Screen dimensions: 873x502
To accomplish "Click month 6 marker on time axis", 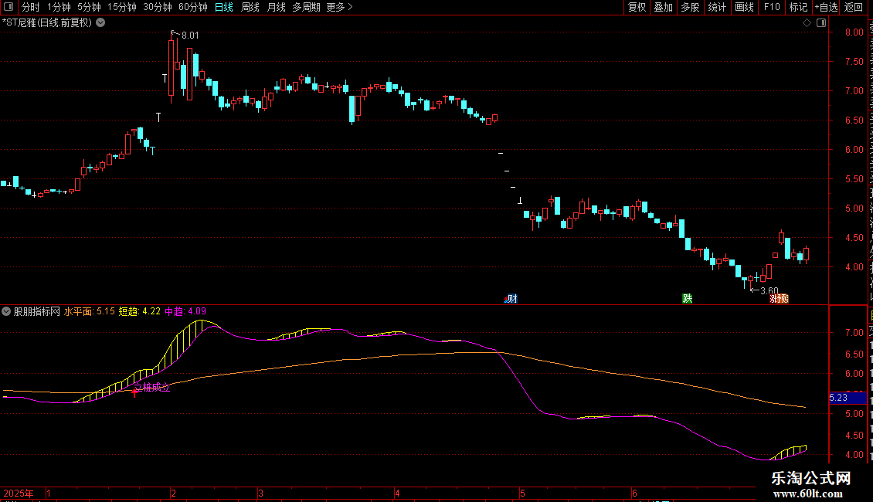I will pos(634,493).
